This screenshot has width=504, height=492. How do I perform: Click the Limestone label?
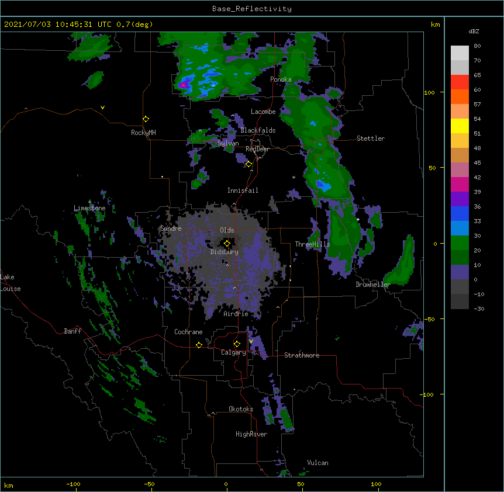point(89,208)
